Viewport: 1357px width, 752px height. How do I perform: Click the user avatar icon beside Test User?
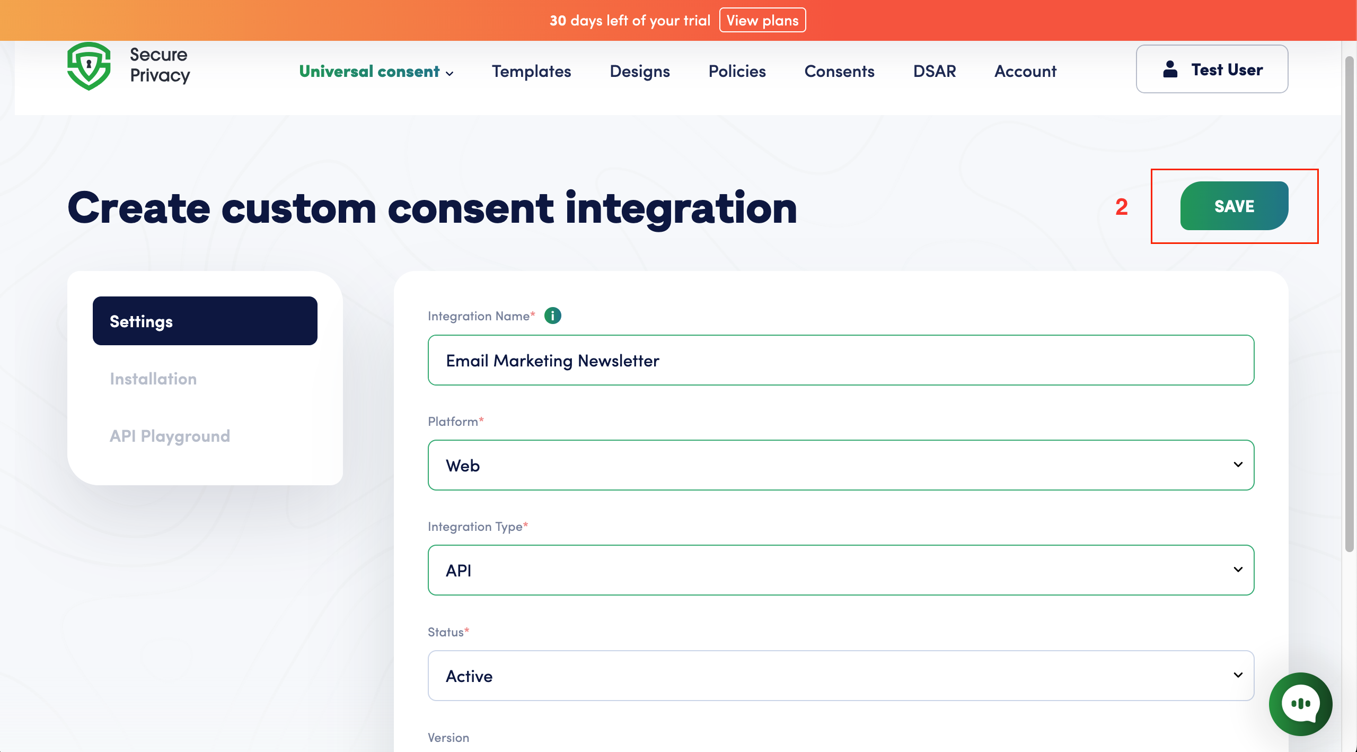click(x=1170, y=69)
